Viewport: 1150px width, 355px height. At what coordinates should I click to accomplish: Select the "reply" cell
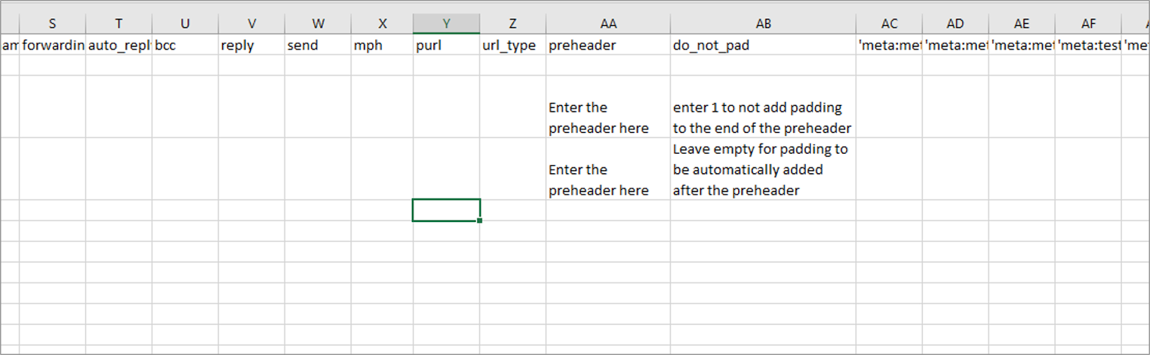[x=252, y=45]
